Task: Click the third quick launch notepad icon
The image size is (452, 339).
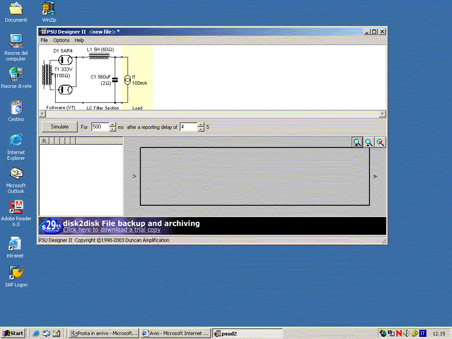Action: [x=56, y=334]
